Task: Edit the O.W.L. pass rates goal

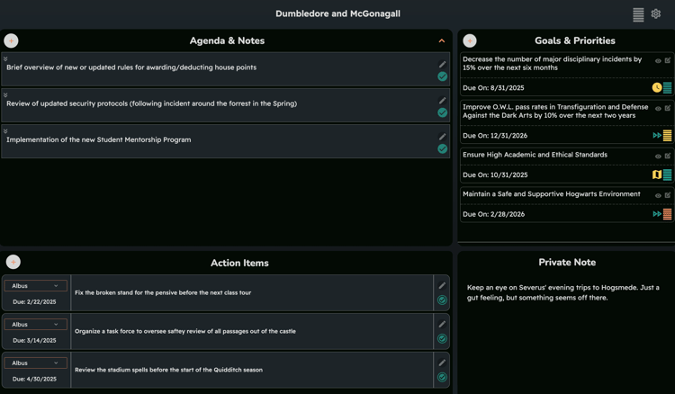Action: pyautogui.click(x=668, y=108)
